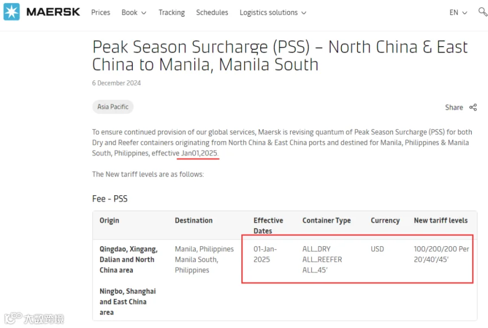Image resolution: width=488 pixels, height=328 pixels.
Task: Expand the Logistics solutions menu chevron
Action: pos(304,13)
